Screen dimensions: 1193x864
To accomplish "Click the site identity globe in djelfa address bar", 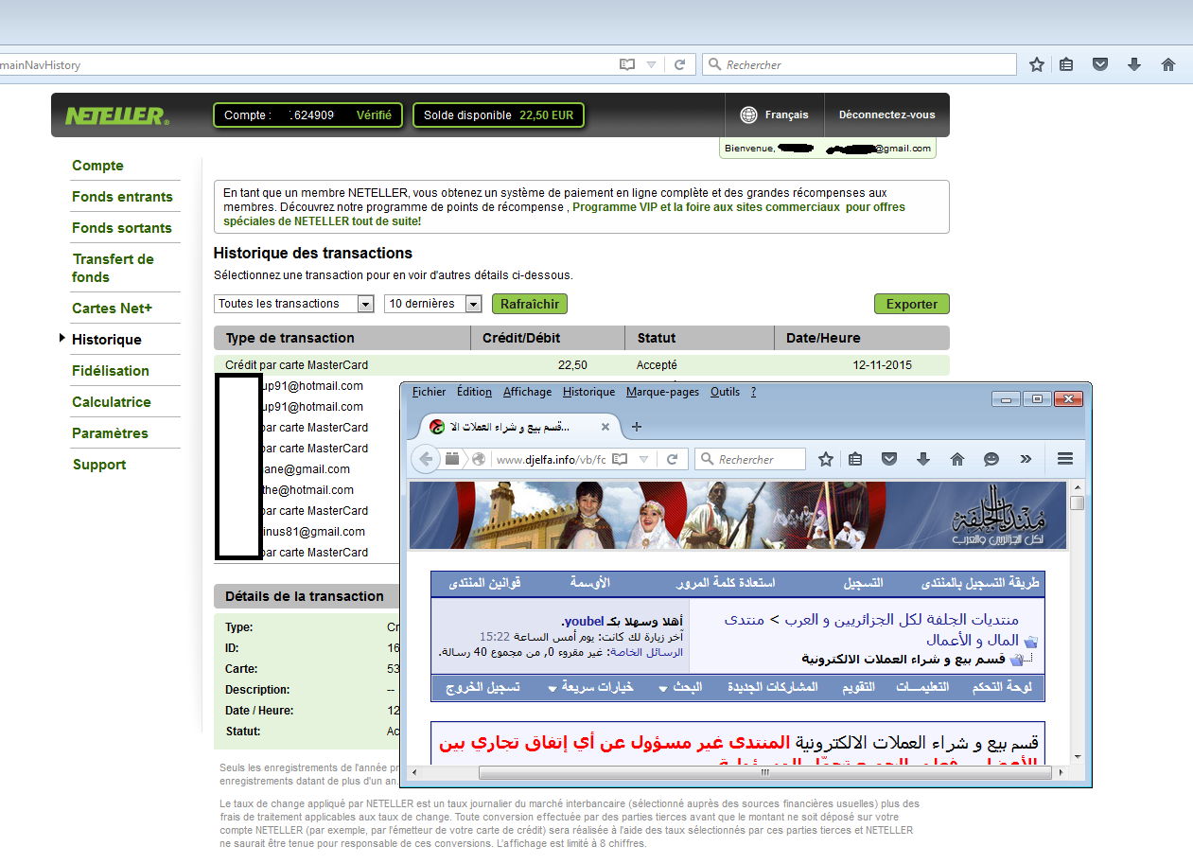I will (x=479, y=459).
